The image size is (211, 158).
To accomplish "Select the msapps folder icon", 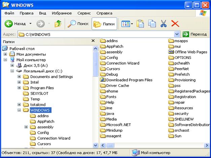I will click(x=171, y=41).
